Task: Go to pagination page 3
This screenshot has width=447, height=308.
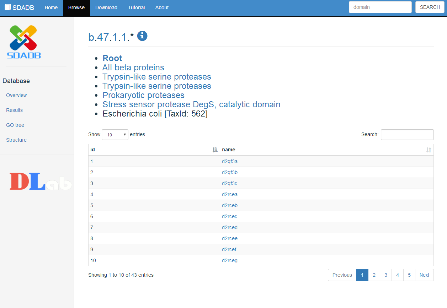Action: tap(386, 275)
